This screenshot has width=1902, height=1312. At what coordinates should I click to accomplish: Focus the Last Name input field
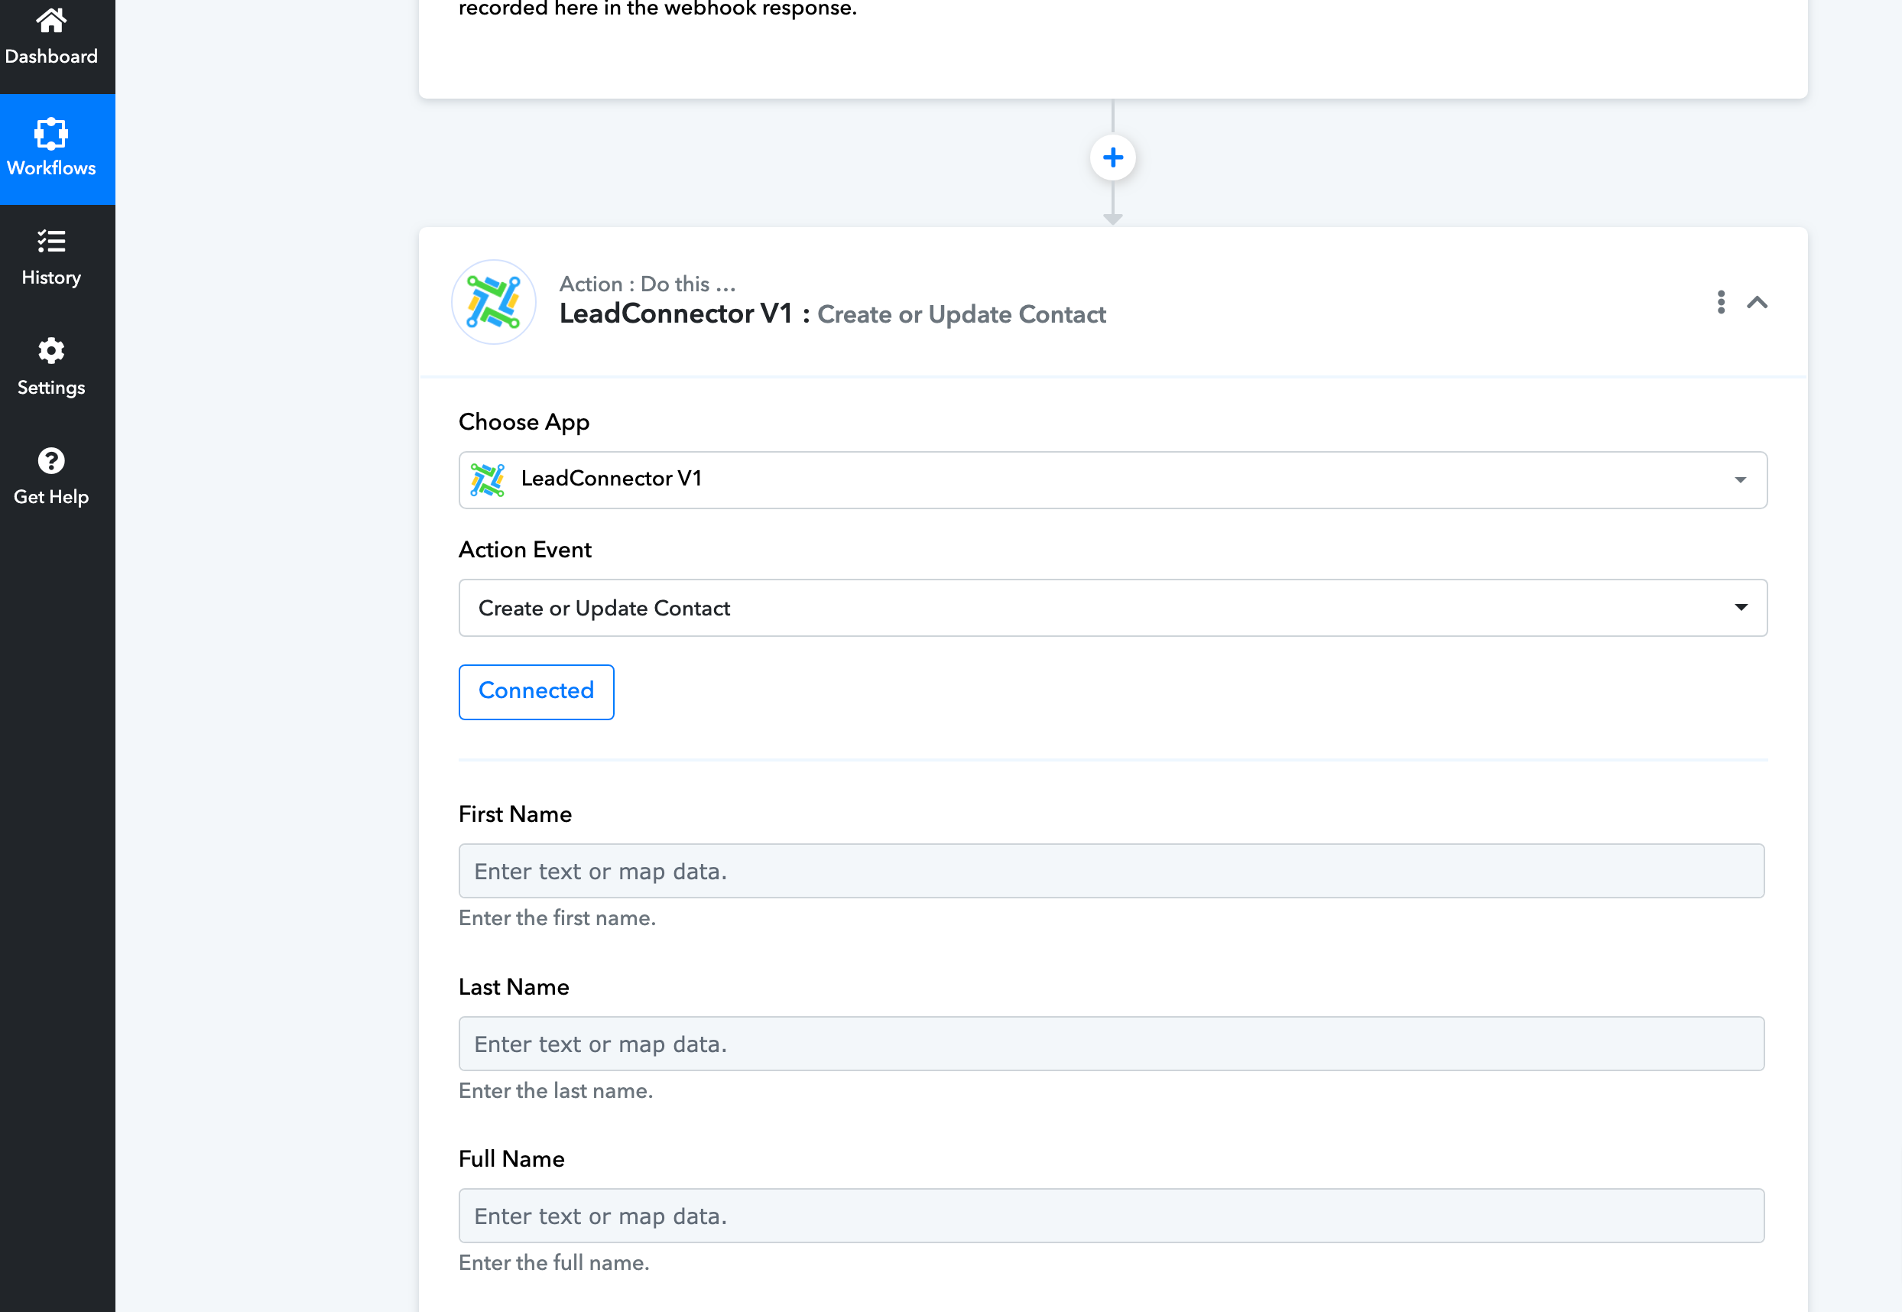(x=1112, y=1044)
